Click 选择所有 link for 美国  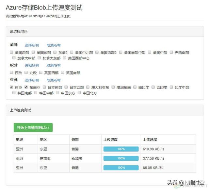pos(32,45)
